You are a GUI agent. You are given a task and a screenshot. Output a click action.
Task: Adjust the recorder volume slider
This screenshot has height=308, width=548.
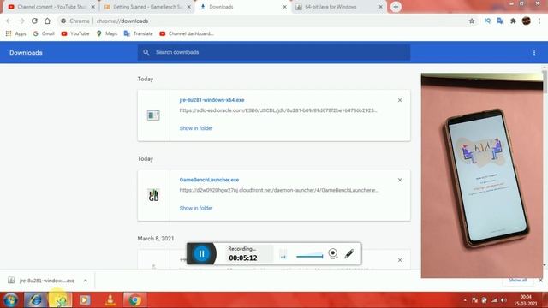pos(309,257)
